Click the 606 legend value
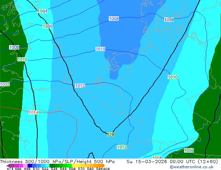 pyautogui.click(x=106, y=169)
